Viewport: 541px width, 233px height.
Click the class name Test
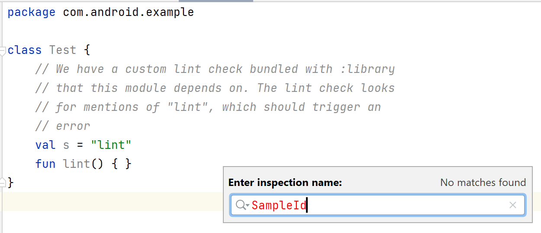(63, 50)
